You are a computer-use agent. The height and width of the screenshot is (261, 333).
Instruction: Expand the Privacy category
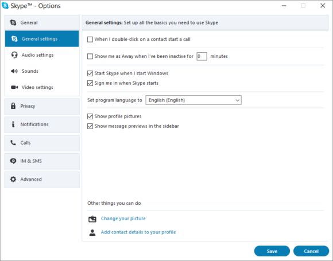[42, 106]
